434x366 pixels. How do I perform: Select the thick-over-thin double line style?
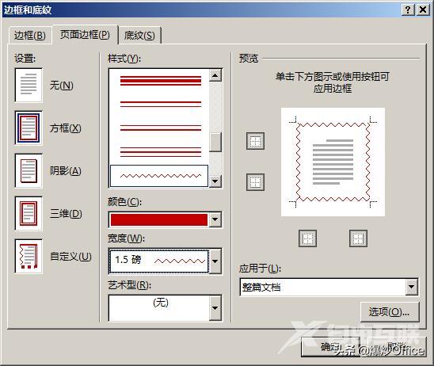coord(161,104)
